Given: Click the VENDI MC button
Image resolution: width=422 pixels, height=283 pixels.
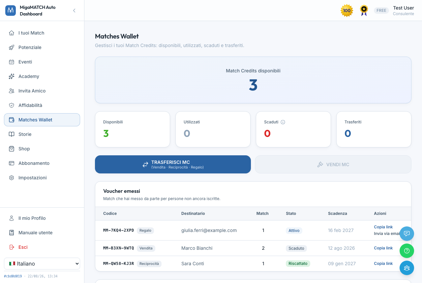Looking at the screenshot, I should 333,164.
